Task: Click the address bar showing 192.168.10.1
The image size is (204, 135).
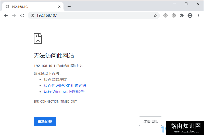Action: (94, 15)
